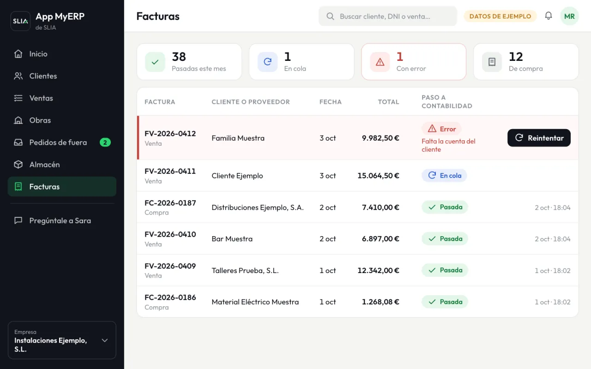Click the TOTAL column header
The width and height of the screenshot is (591, 369).
pyautogui.click(x=388, y=102)
